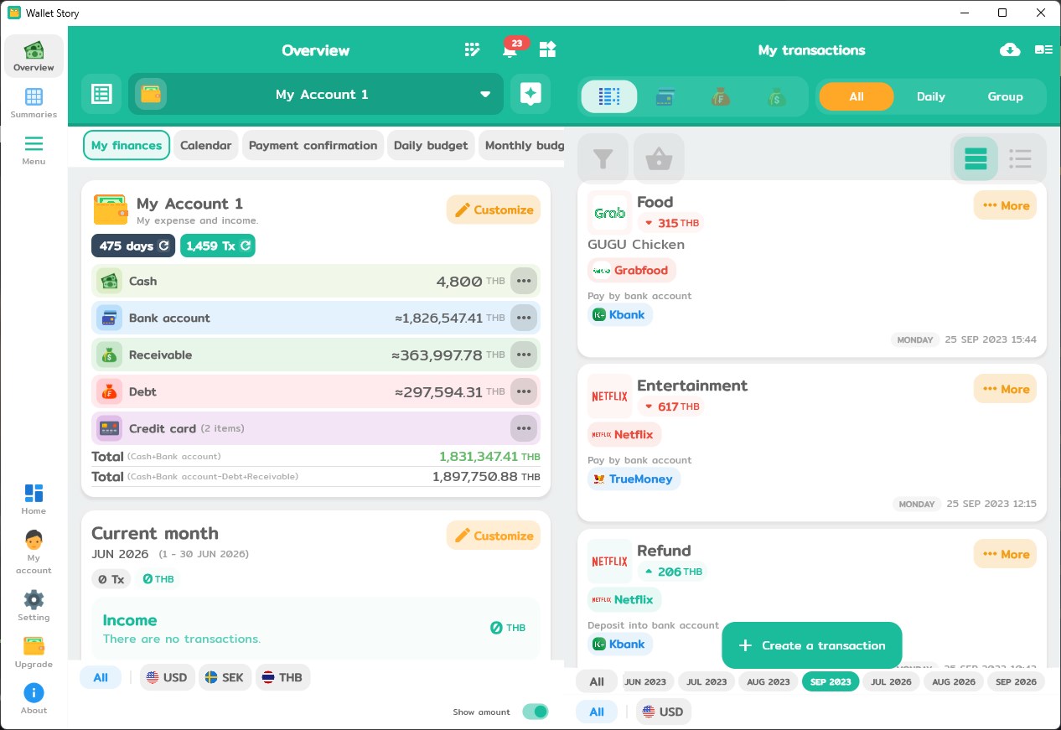This screenshot has width=1061, height=730.
Task: Filter overview by USD currency
Action: click(167, 677)
